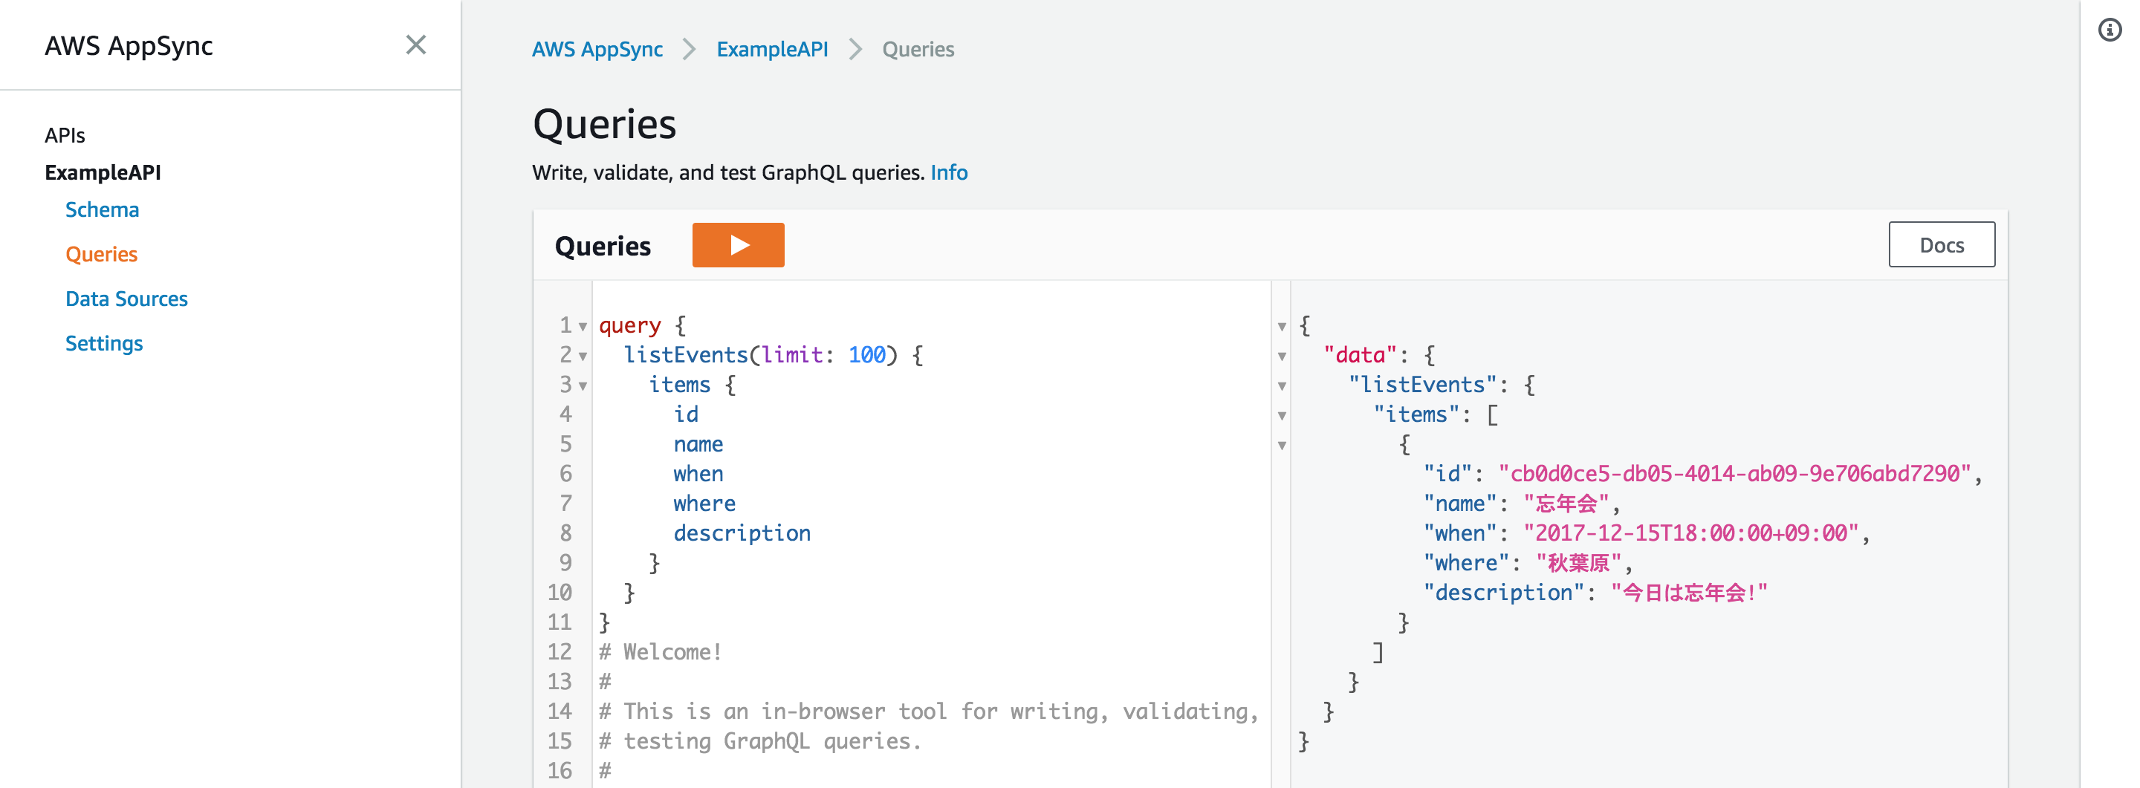The image size is (2140, 788).
Task: Collapse the items selection on line 3
Action: point(584,387)
